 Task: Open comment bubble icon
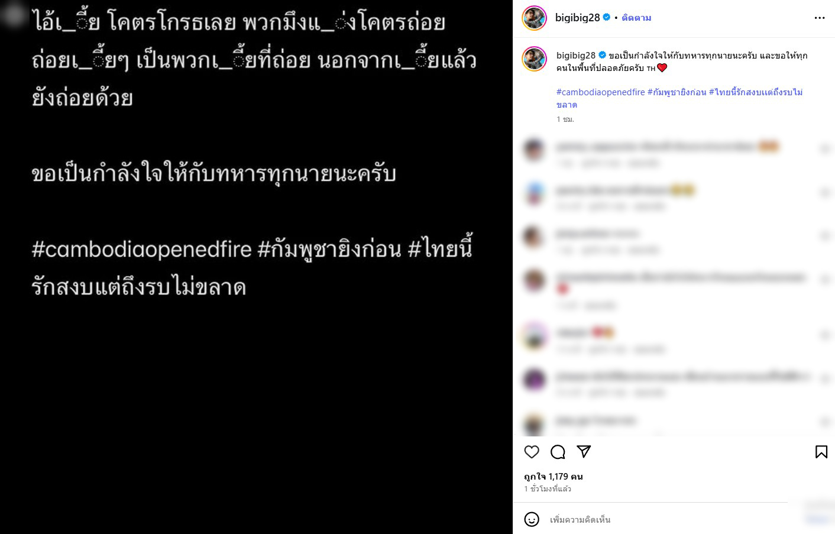558,452
